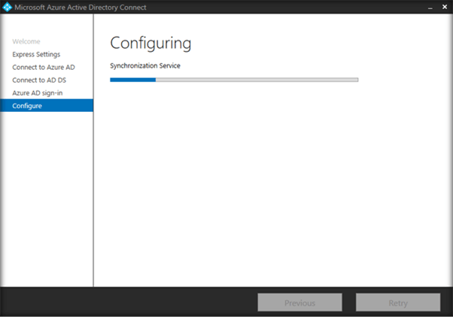Image resolution: width=453 pixels, height=317 pixels.
Task: Click the Configuring heading
Action: tap(150, 44)
